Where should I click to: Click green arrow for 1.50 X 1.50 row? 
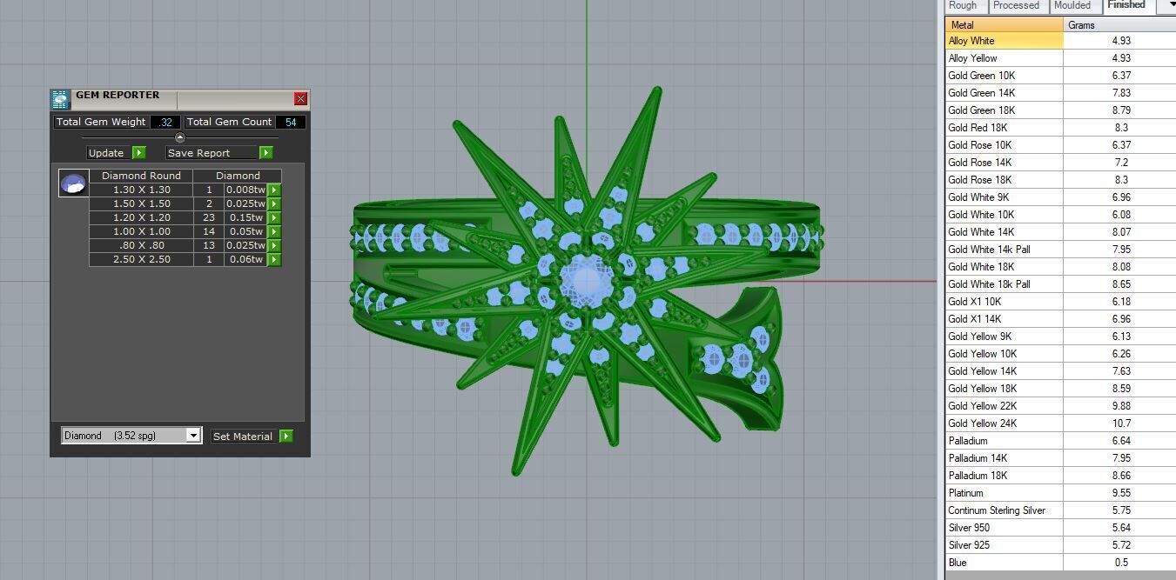point(274,203)
